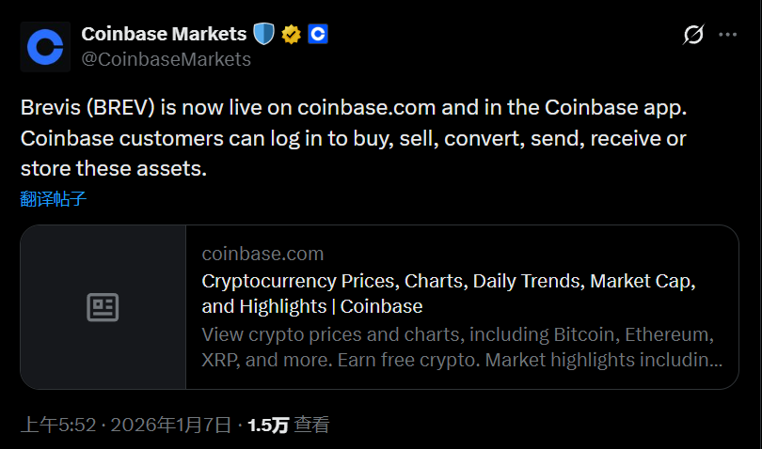Click the 1.5万 view count number
This screenshot has height=449, width=762.
click(268, 426)
